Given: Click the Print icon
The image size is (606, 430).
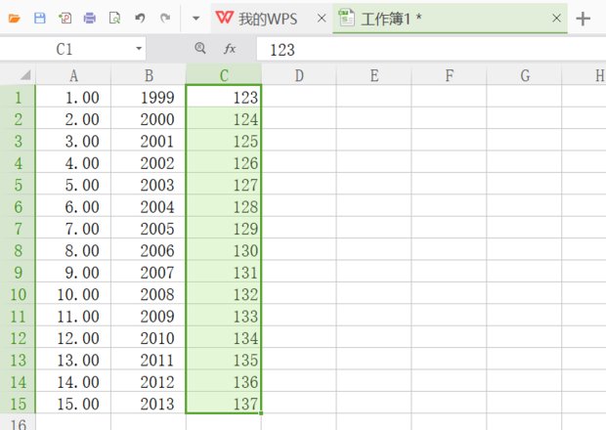Looking at the screenshot, I should point(90,18).
